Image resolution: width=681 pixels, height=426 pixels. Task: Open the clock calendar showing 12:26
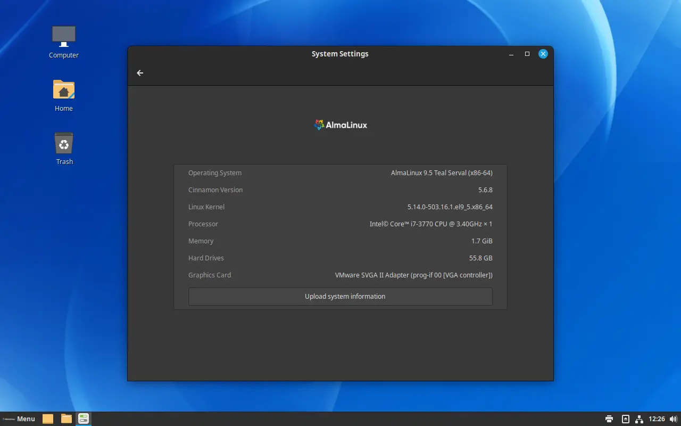(657, 419)
